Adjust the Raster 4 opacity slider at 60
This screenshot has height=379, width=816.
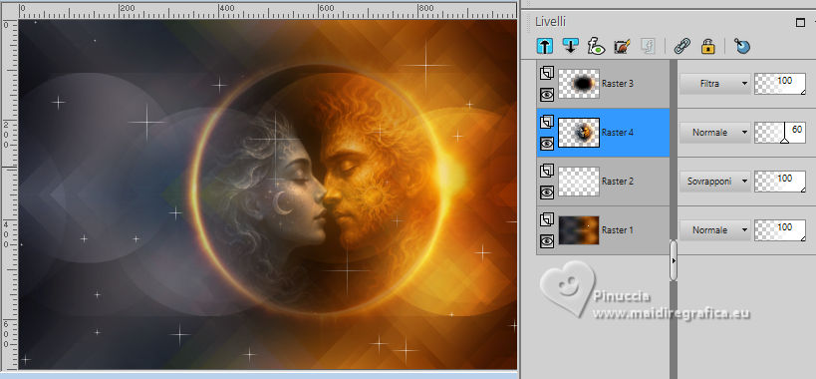[x=779, y=133]
